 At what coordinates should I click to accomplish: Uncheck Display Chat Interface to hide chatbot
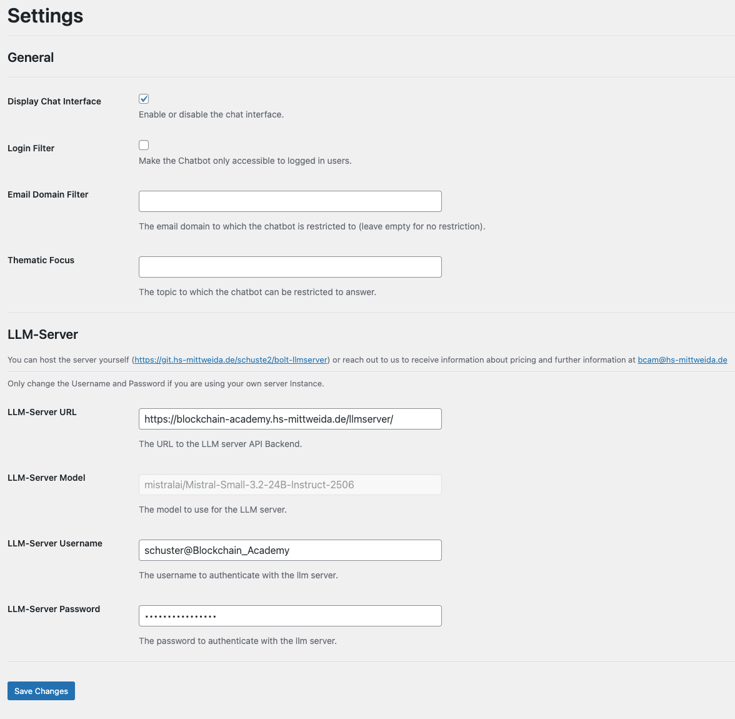(x=143, y=98)
